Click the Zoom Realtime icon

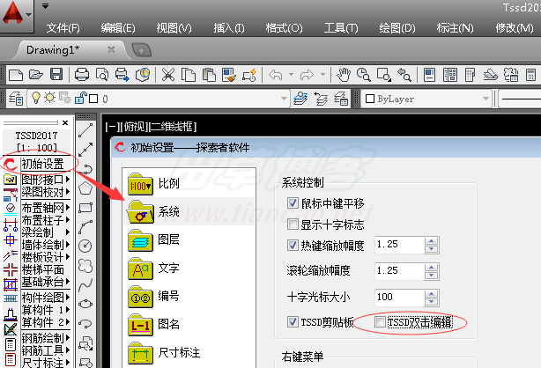click(364, 75)
